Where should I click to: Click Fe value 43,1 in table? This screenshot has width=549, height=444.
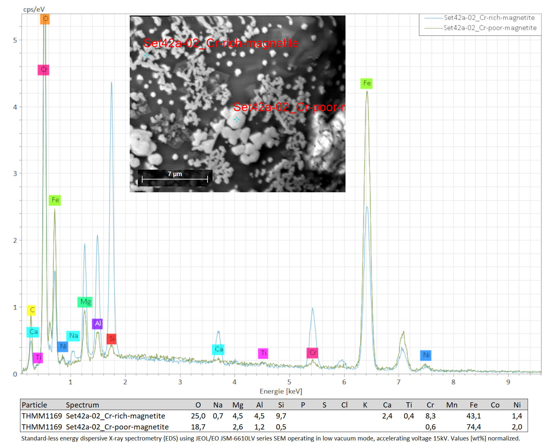(474, 416)
